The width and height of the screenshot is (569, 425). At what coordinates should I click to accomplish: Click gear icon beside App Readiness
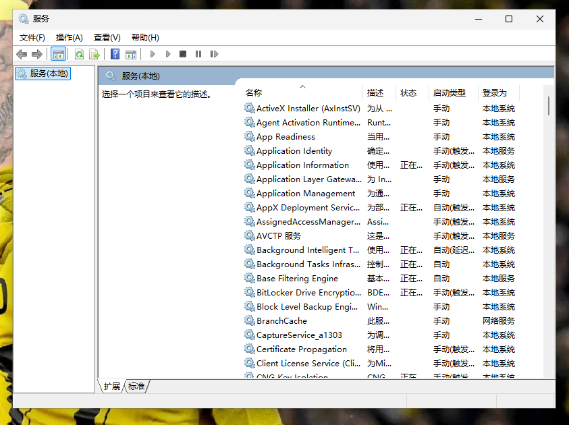coord(249,136)
